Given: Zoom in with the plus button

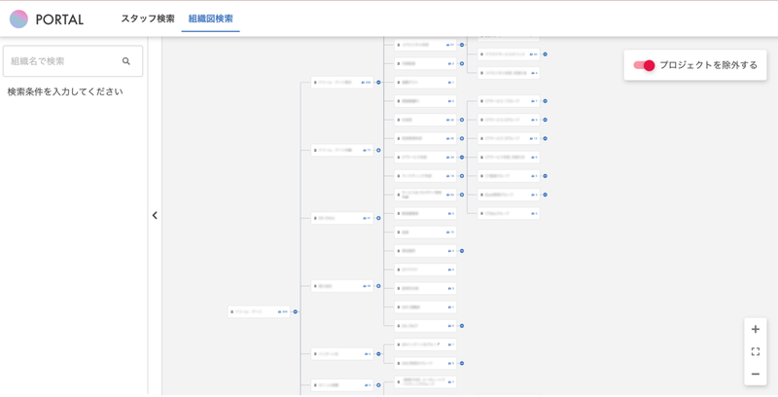Looking at the screenshot, I should 756,330.
